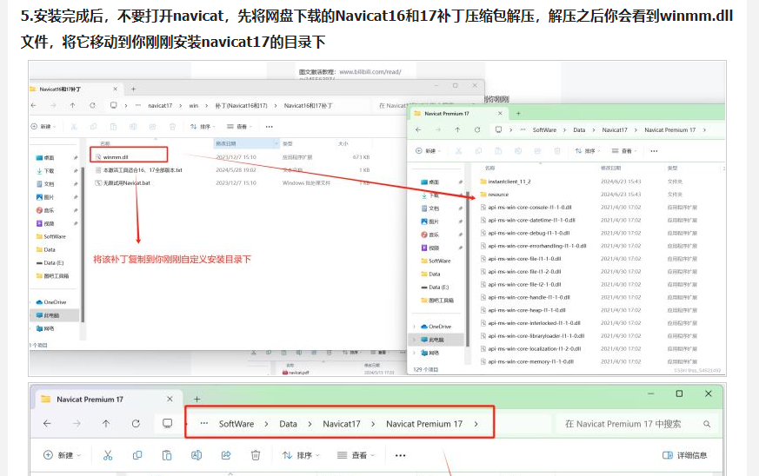Expand OneDrive node in upper Navicat Premium 17 sidebar
This screenshot has width=759, height=476.
point(414,327)
